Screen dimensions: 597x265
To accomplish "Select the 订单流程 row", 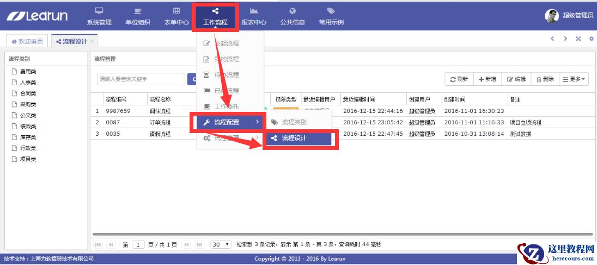I will pos(342,123).
